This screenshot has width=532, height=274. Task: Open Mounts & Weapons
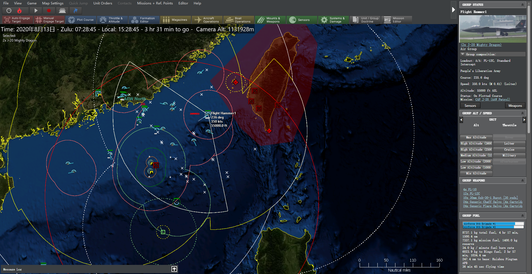[270, 20]
